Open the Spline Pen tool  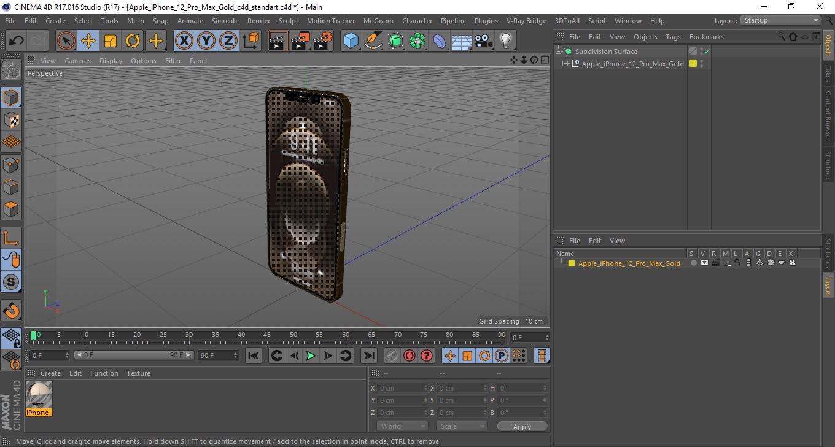373,41
